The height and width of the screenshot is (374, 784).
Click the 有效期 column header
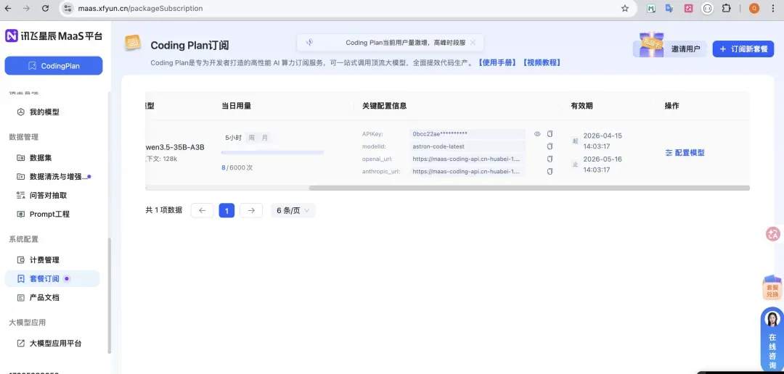click(582, 106)
